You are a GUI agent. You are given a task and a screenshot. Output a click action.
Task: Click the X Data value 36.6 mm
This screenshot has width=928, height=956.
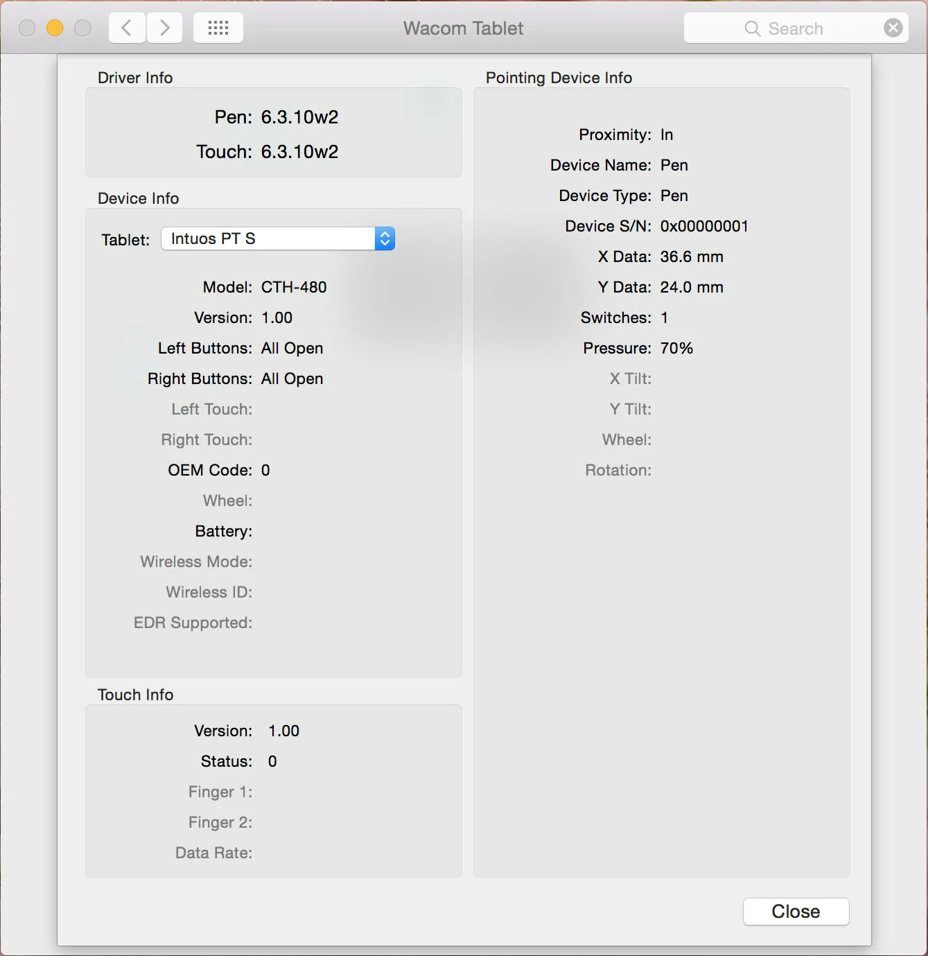click(x=692, y=257)
